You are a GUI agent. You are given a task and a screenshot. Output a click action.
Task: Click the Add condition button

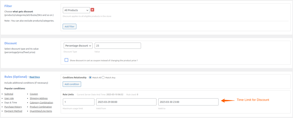(72, 84)
